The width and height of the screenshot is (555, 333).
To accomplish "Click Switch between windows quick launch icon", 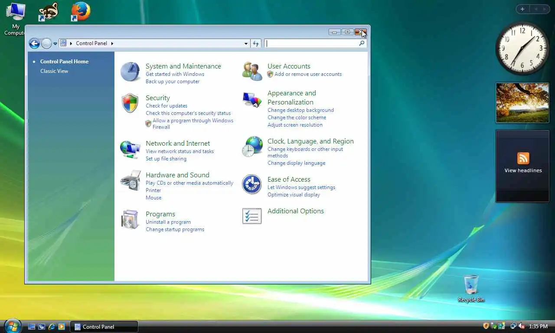I will [42, 326].
